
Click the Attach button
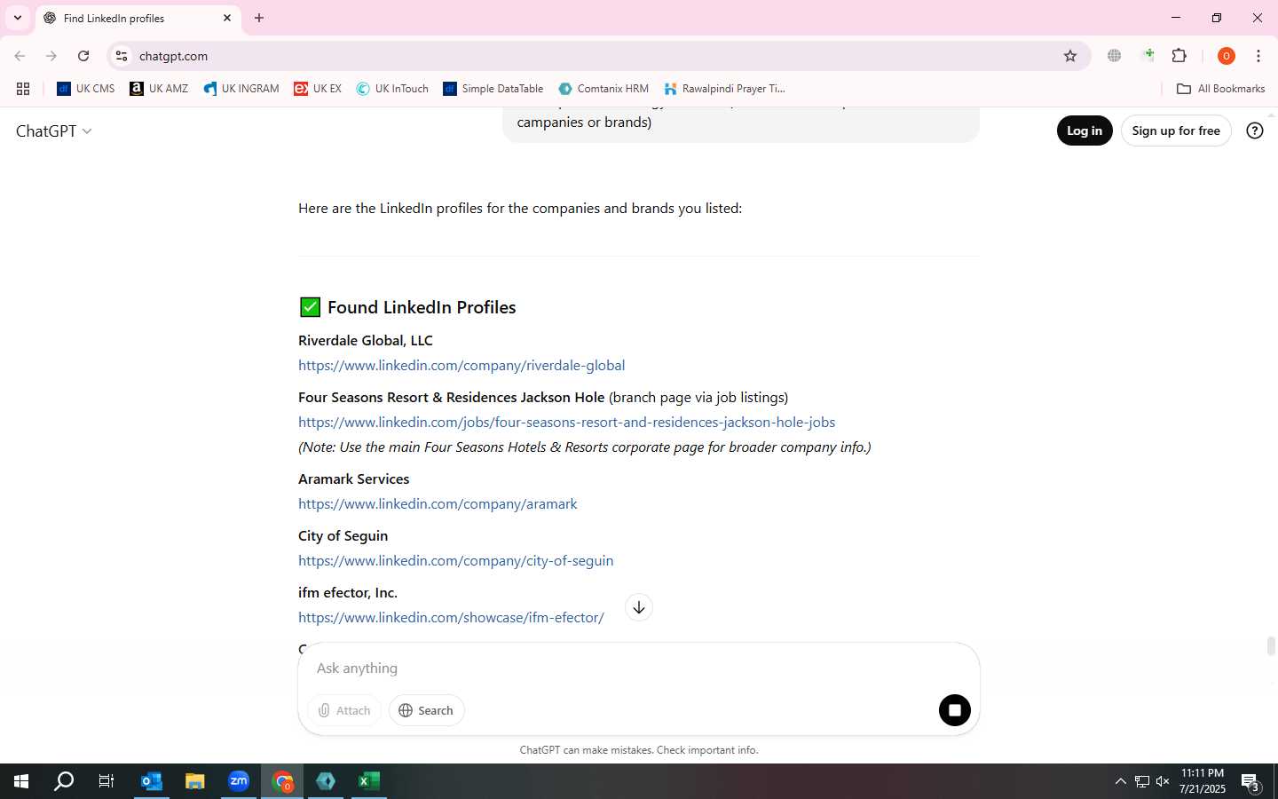[344, 710]
